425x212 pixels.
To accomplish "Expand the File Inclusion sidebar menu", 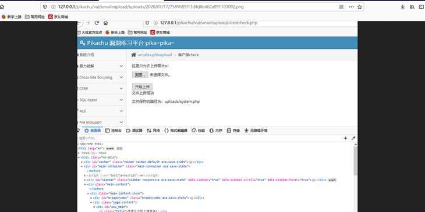I will coord(101,122).
